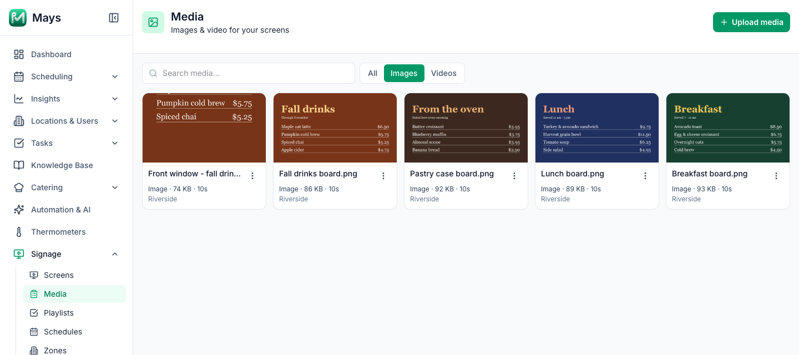Click the Mays logo icon
This screenshot has height=355, width=799.
(x=18, y=18)
